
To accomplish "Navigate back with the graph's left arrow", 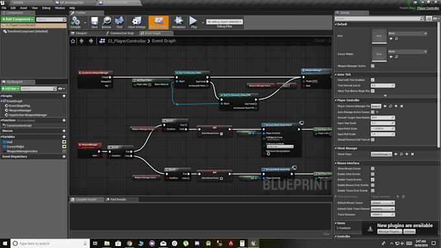I will [x=82, y=41].
